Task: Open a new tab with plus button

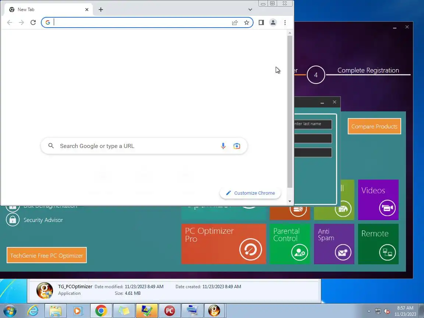Action: tap(100, 10)
